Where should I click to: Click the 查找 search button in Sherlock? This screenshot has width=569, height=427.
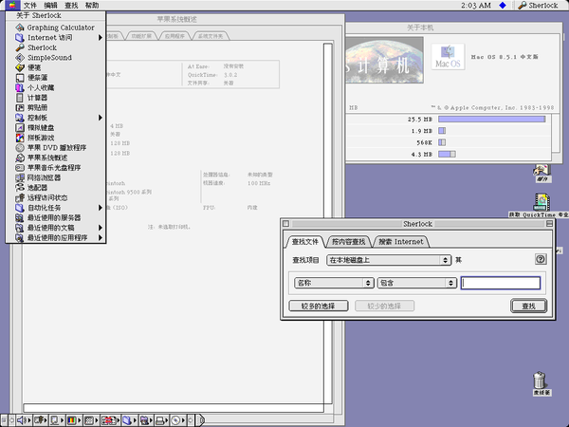tap(528, 306)
